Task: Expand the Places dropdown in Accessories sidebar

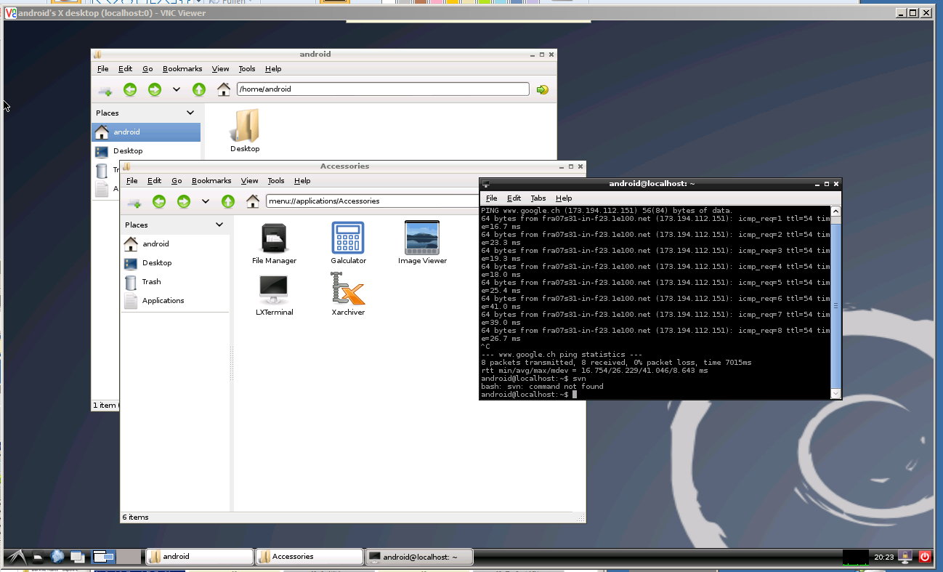Action: pyautogui.click(x=219, y=225)
